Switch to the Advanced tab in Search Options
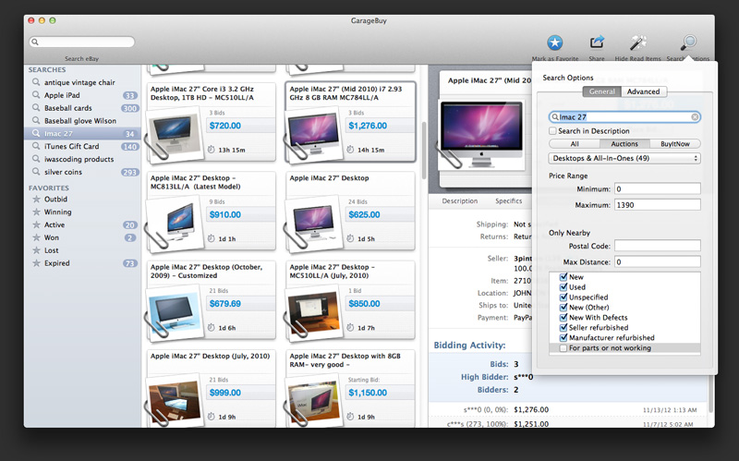The width and height of the screenshot is (739, 461). click(643, 91)
